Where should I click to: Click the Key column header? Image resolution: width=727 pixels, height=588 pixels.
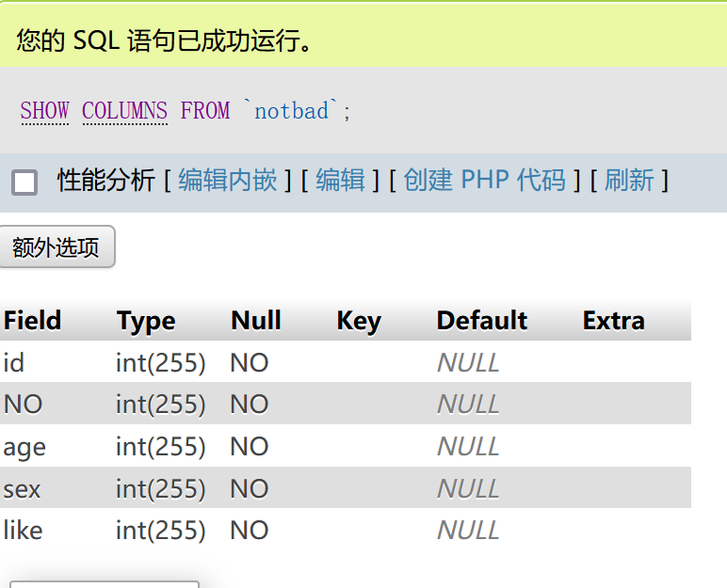coord(358,321)
